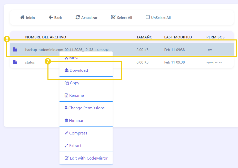Click the Inicio home icon
Screen dimensions: 238x168
click(22, 17)
